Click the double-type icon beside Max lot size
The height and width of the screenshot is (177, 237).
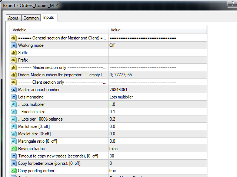(14, 134)
